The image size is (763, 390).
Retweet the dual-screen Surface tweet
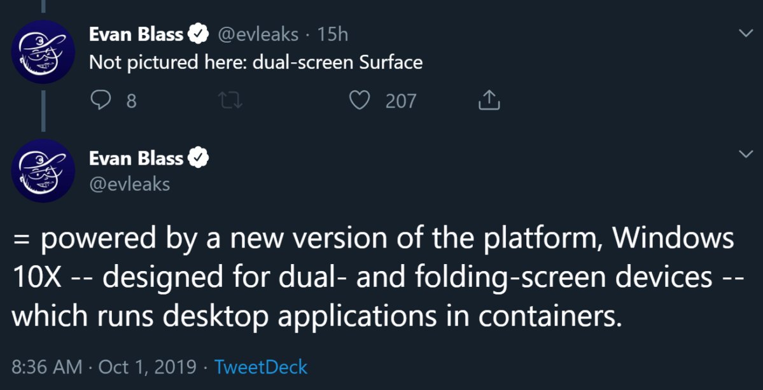point(230,101)
